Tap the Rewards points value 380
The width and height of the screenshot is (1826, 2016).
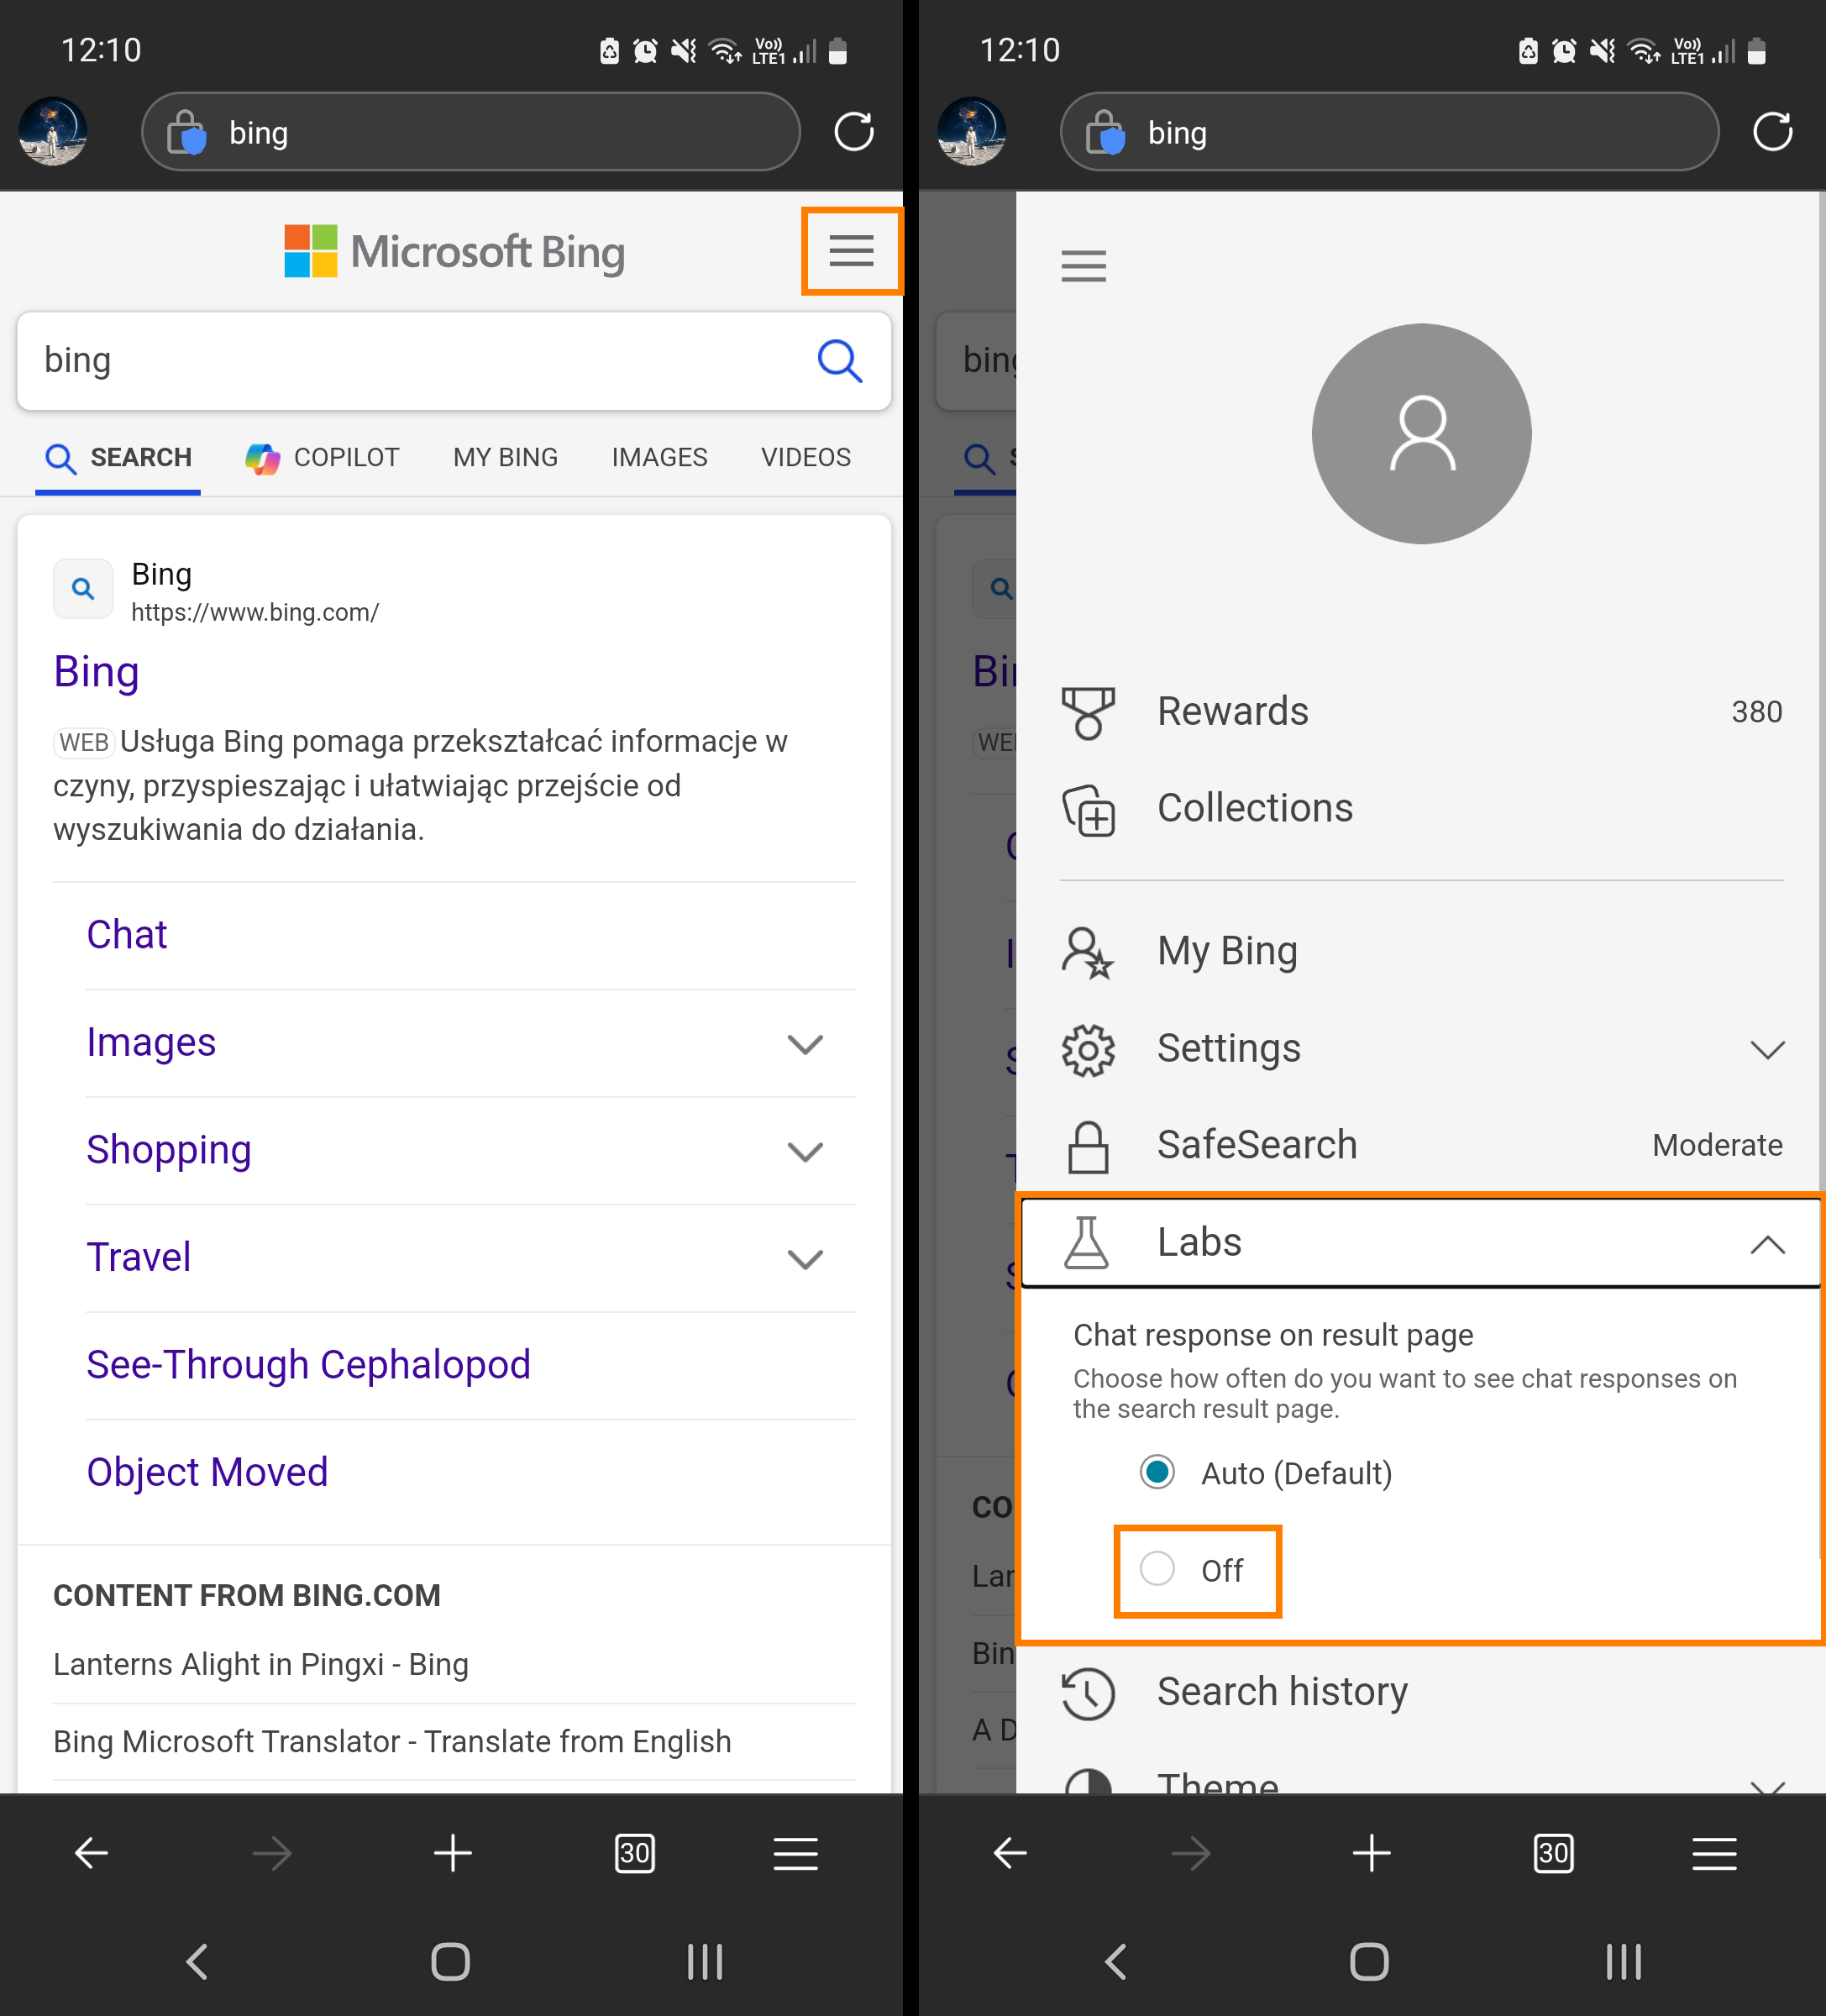point(1756,712)
